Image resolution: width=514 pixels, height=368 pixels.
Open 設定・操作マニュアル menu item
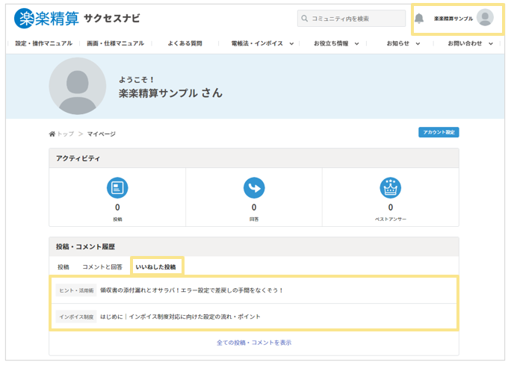click(x=43, y=43)
